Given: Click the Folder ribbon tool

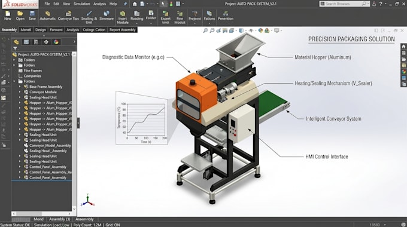Looking at the screenshot, I should click(x=151, y=15).
